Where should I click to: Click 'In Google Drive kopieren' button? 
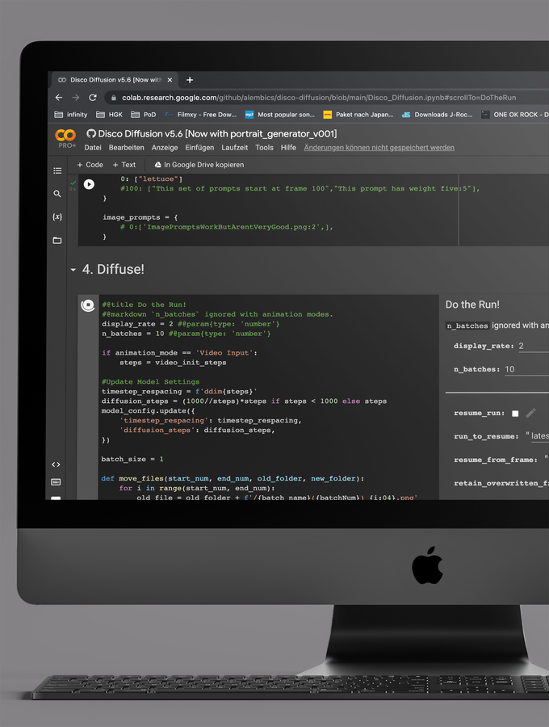pyautogui.click(x=199, y=165)
